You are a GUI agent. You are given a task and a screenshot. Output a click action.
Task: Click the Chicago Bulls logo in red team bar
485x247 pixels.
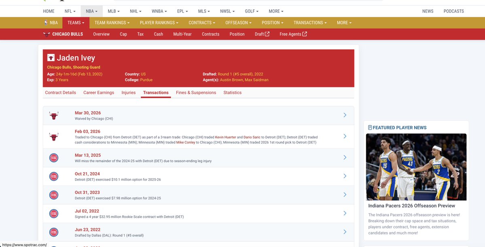(x=47, y=34)
